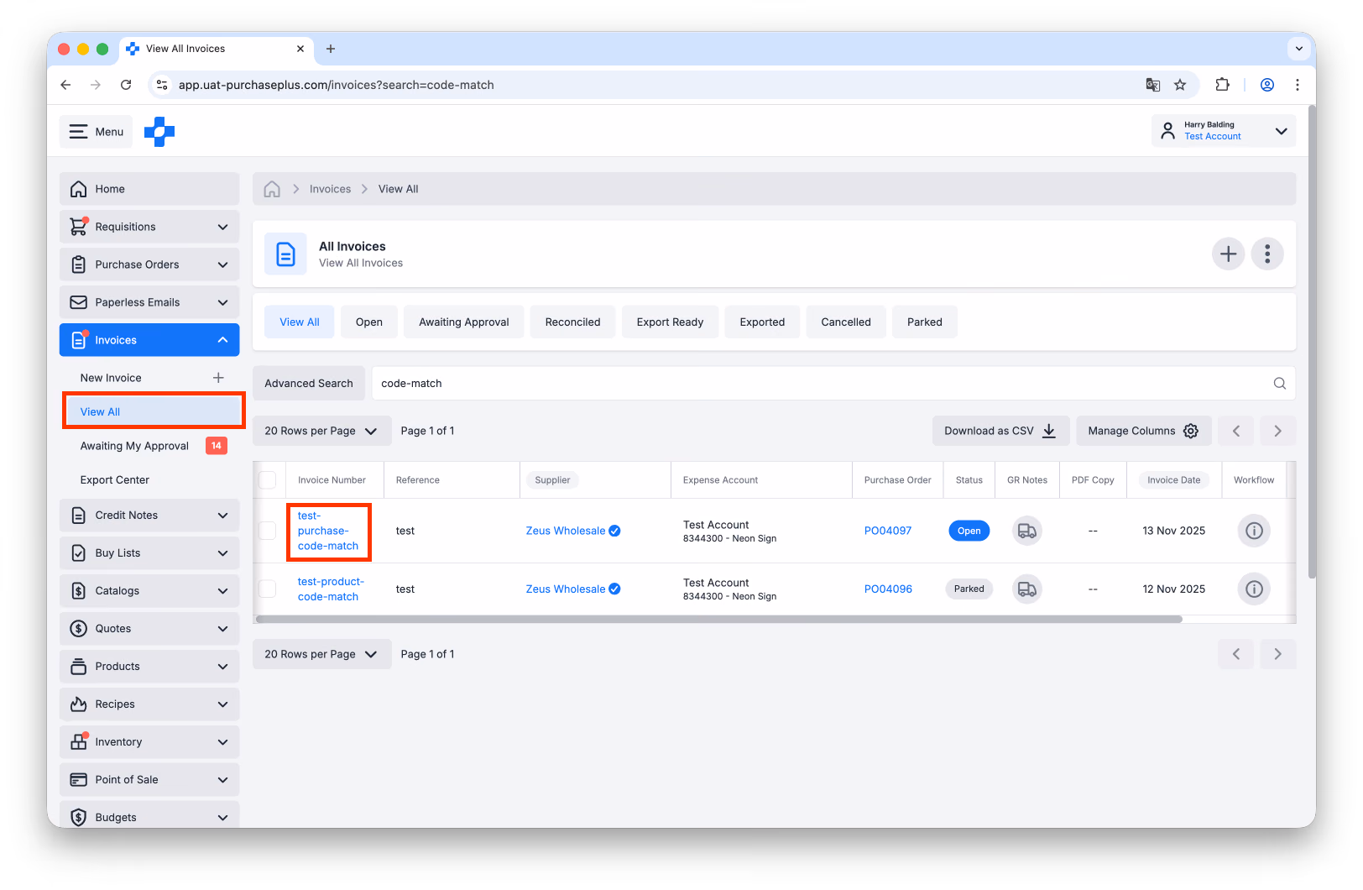Open invoice test-purchase-code-match link
The image size is (1363, 890).
pyautogui.click(x=328, y=531)
